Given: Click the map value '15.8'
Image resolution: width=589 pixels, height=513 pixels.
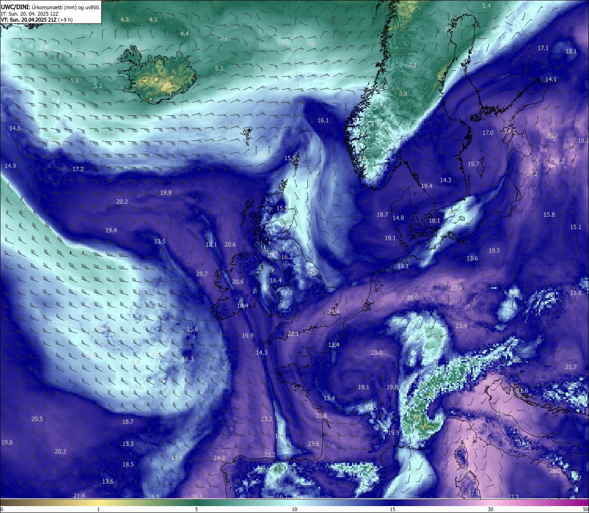Looking at the screenshot, I should (549, 215).
